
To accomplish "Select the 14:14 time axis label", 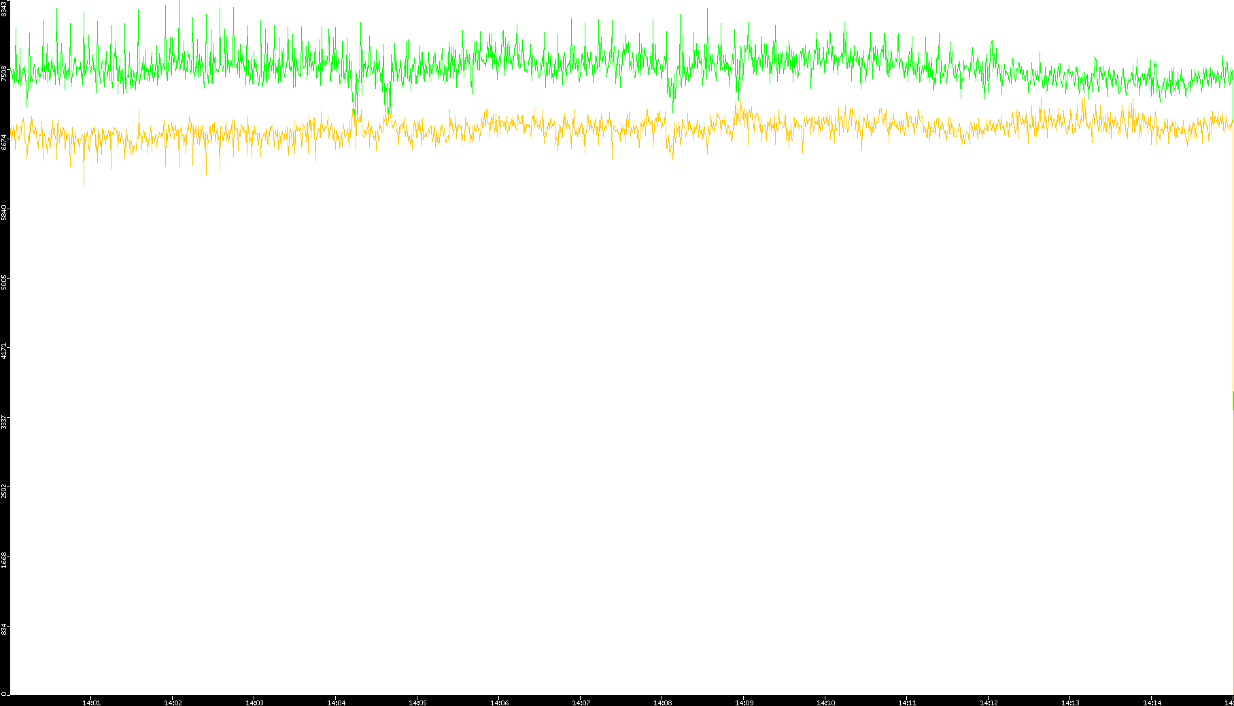I will click(x=1152, y=703).
